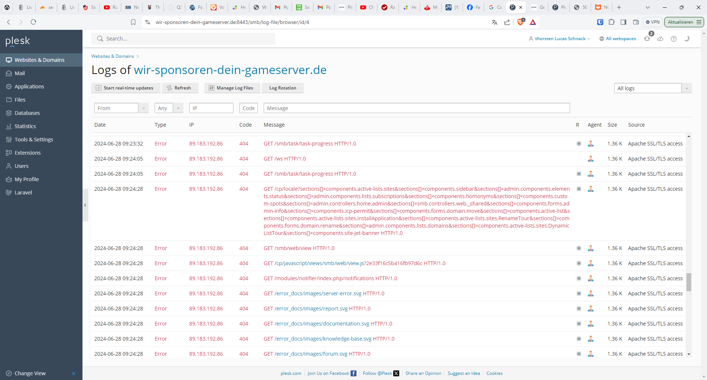Click the Log Rotation button
707x380 pixels.
[x=282, y=88]
